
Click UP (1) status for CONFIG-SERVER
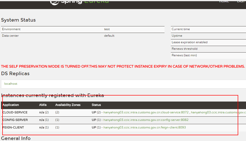[96, 120]
